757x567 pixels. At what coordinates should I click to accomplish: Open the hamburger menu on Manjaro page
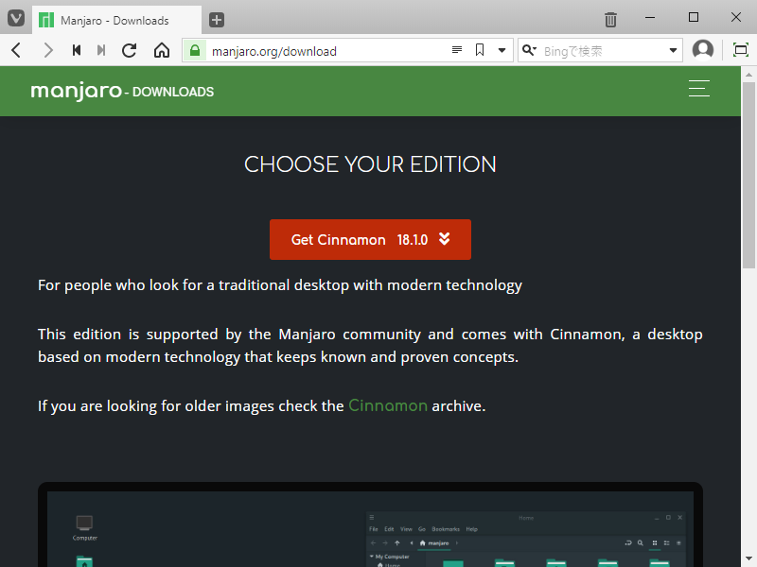coord(698,89)
